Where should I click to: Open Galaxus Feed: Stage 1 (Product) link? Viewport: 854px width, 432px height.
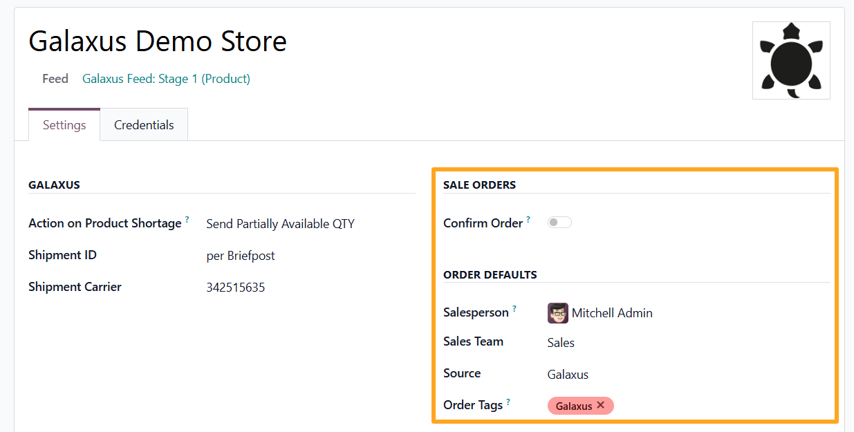[166, 79]
